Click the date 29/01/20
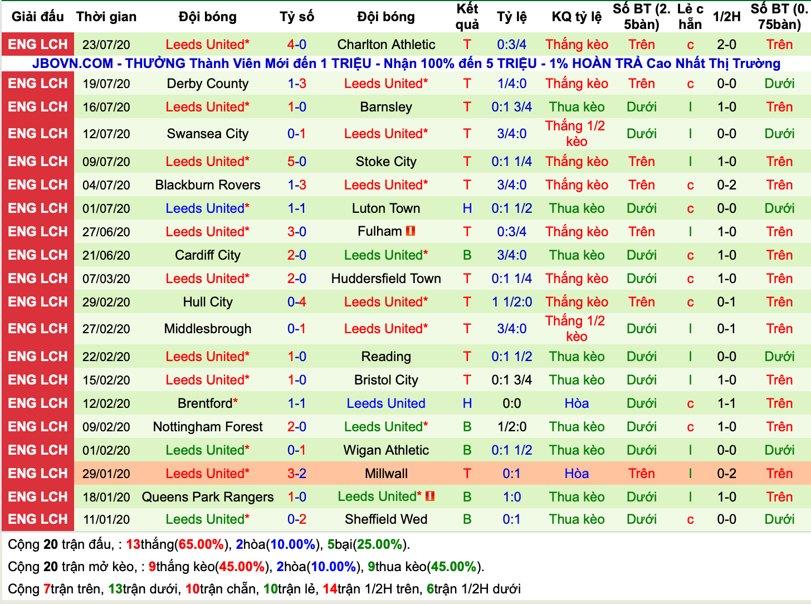 tap(106, 474)
